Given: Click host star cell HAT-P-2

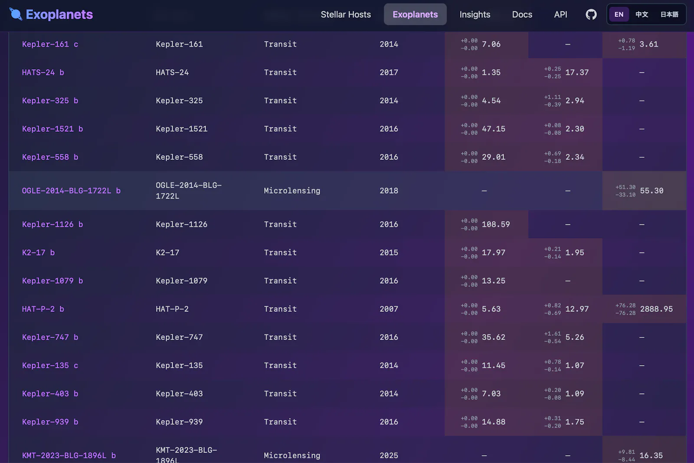Looking at the screenshot, I should [172, 309].
